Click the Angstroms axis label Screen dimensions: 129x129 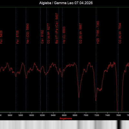pyautogui.click(x=66, y=118)
